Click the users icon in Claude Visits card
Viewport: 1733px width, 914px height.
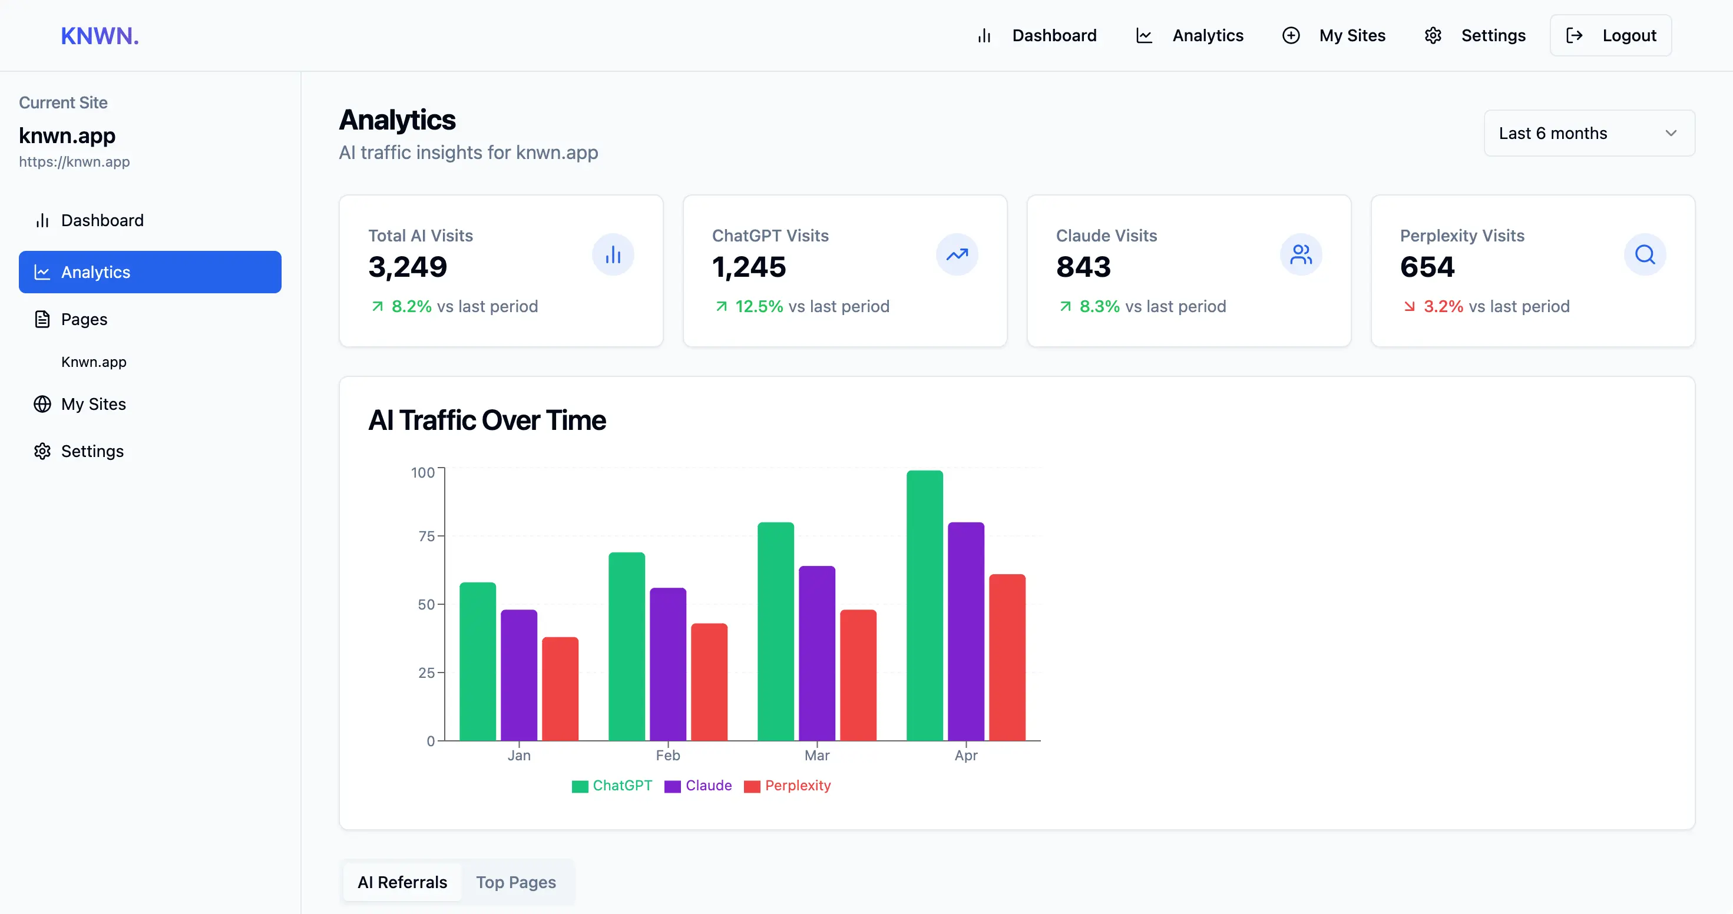pos(1301,254)
